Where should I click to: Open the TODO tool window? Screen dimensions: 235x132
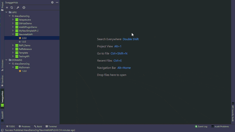tap(11, 126)
